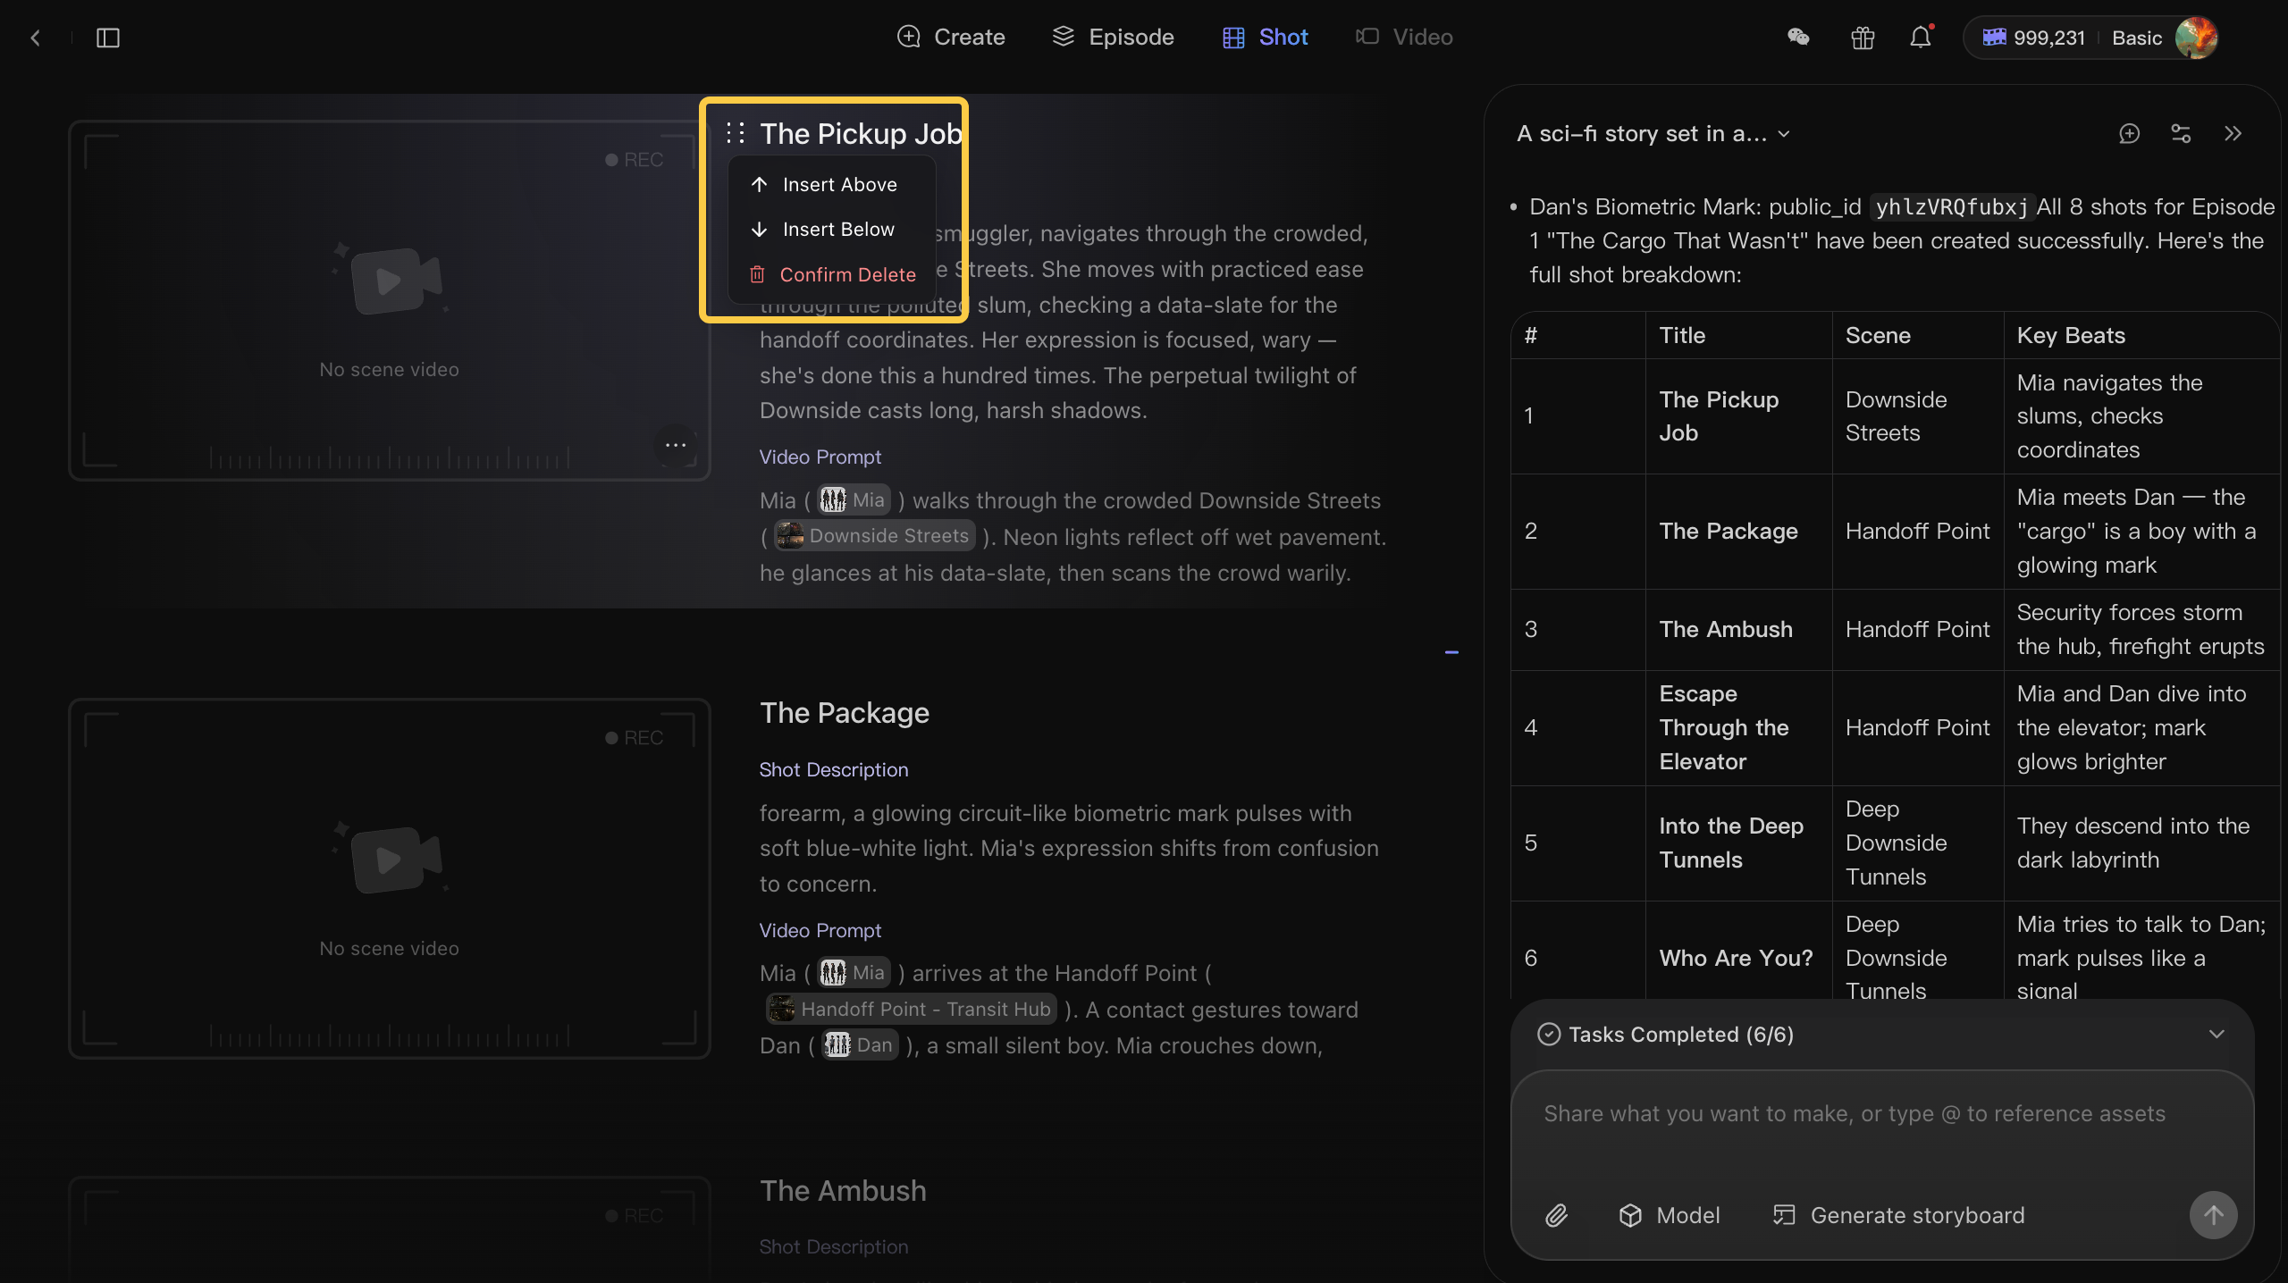Open the WeChat icon in header
This screenshot has width=2288, height=1283.
tap(1798, 38)
